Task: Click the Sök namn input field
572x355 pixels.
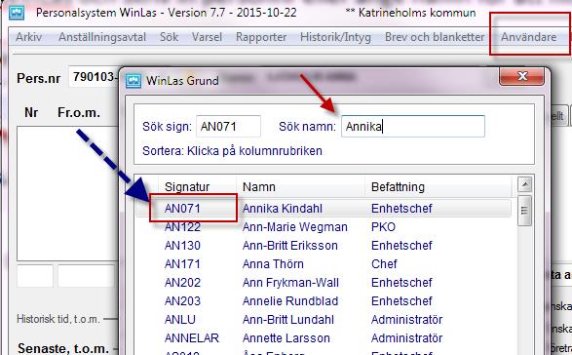Action: pyautogui.click(x=413, y=127)
